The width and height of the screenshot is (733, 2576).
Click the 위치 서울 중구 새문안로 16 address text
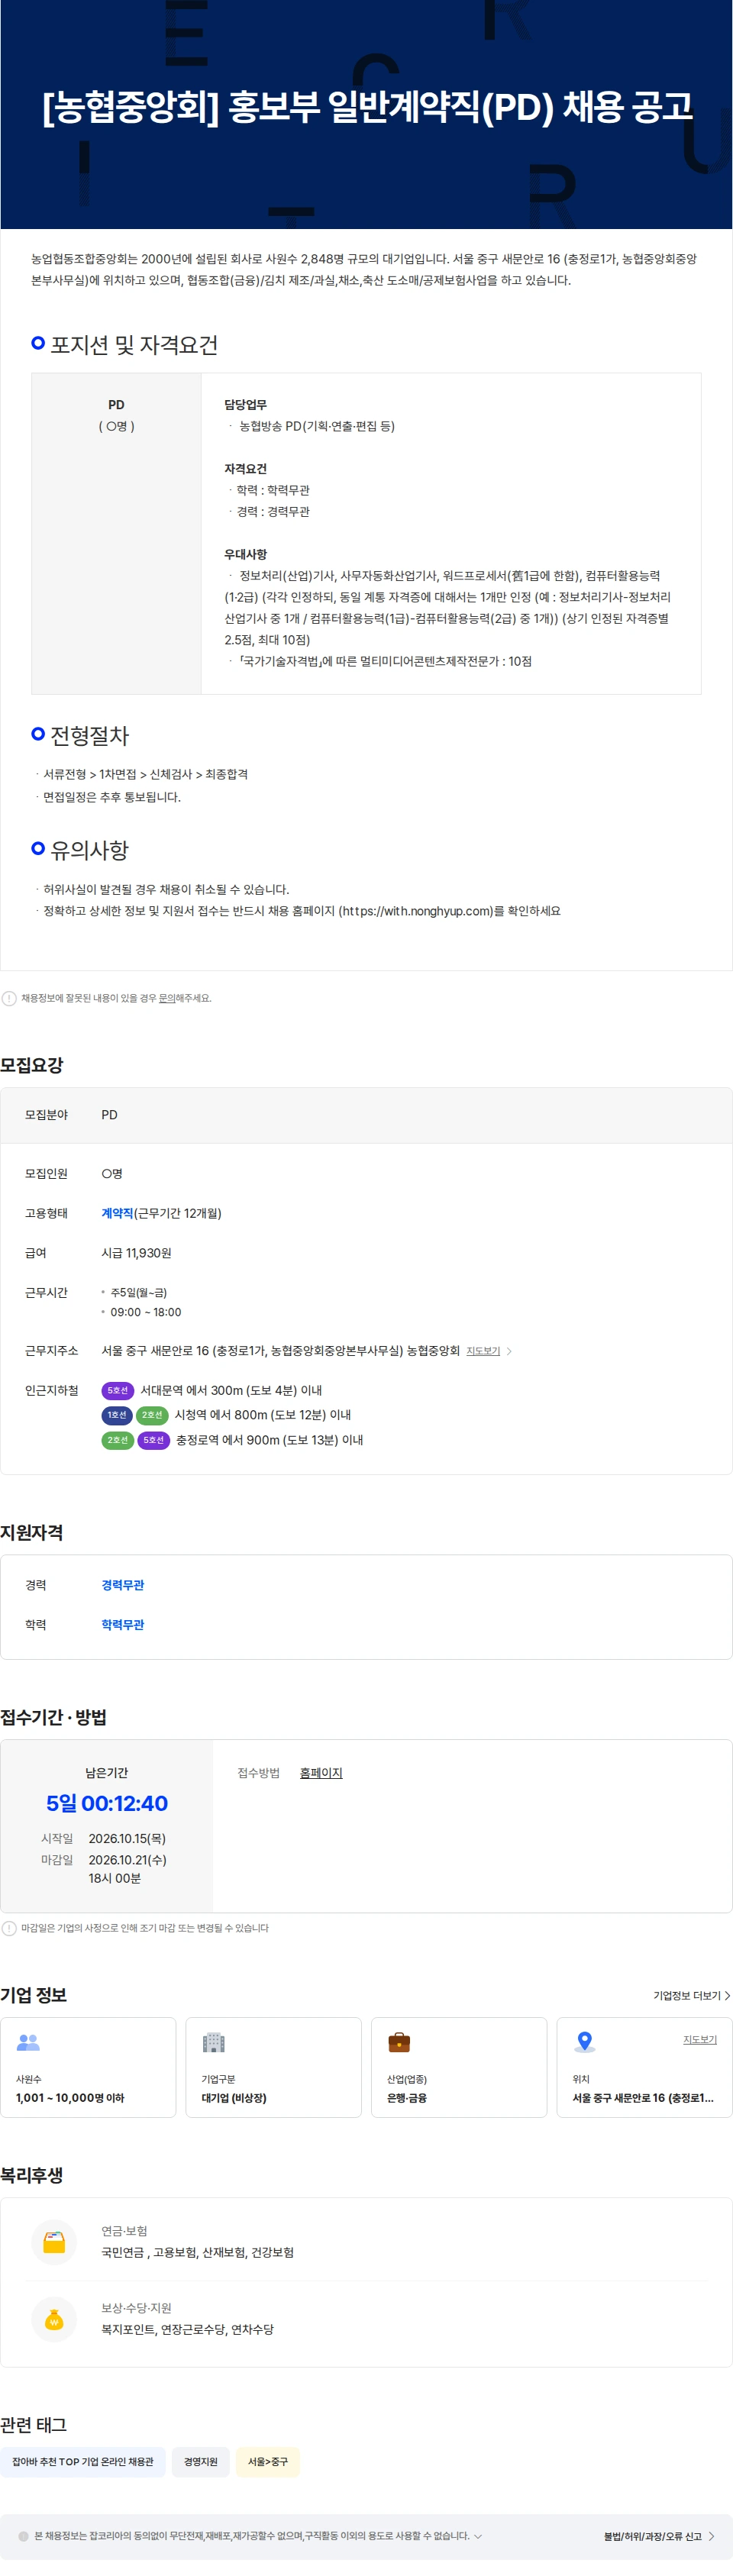[643, 2098]
